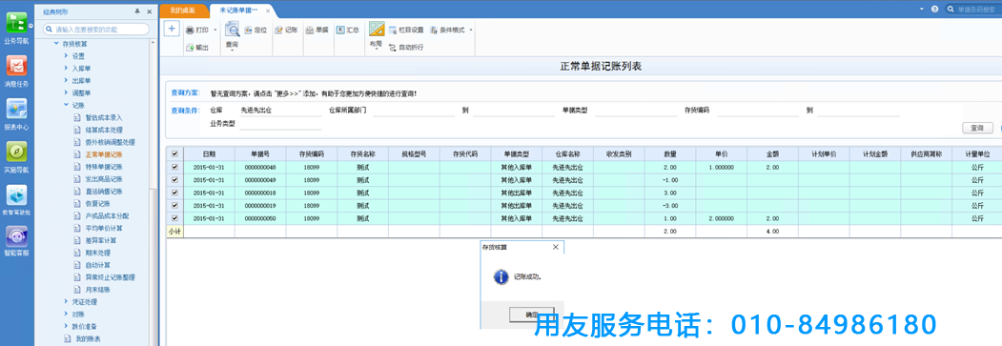
Task: Click the search magnifier in function search box
Action: [49, 30]
